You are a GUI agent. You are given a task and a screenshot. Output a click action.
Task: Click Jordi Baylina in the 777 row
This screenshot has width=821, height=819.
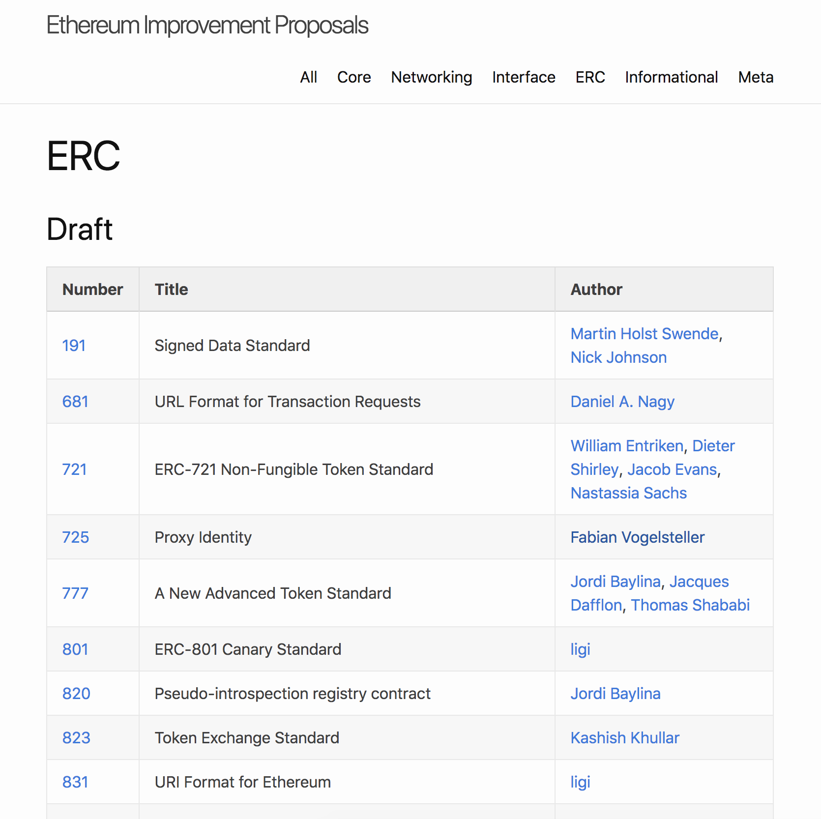616,582
